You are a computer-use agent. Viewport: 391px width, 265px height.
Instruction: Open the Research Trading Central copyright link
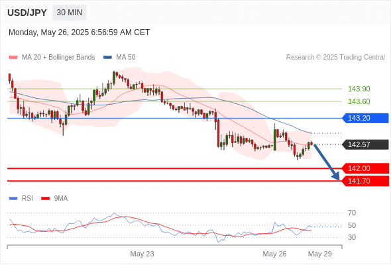(335, 58)
